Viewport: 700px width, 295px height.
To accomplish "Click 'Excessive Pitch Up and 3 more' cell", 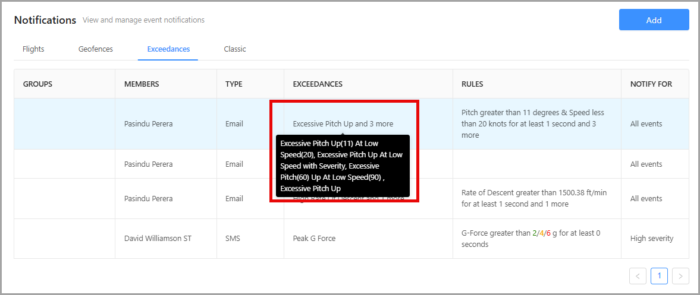I will click(x=343, y=124).
